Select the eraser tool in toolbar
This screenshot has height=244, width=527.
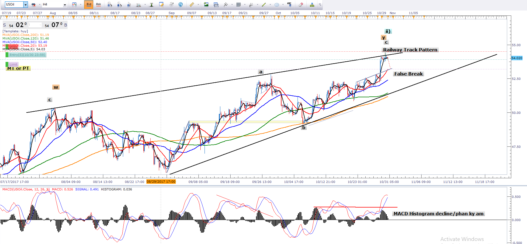pyautogui.click(x=301, y=4)
